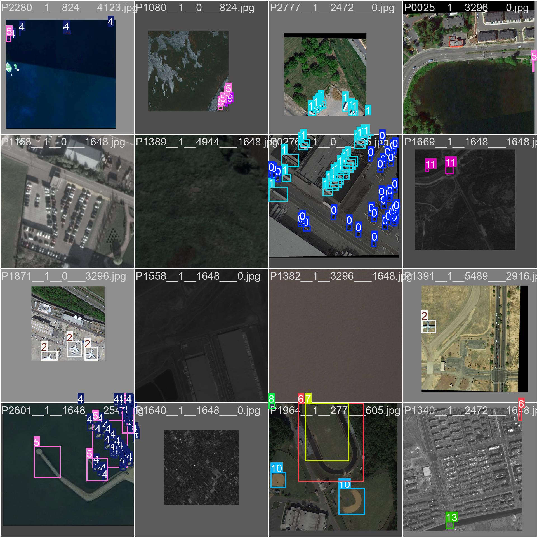
Task: Click the P1669 filename label
Action: tap(470, 142)
